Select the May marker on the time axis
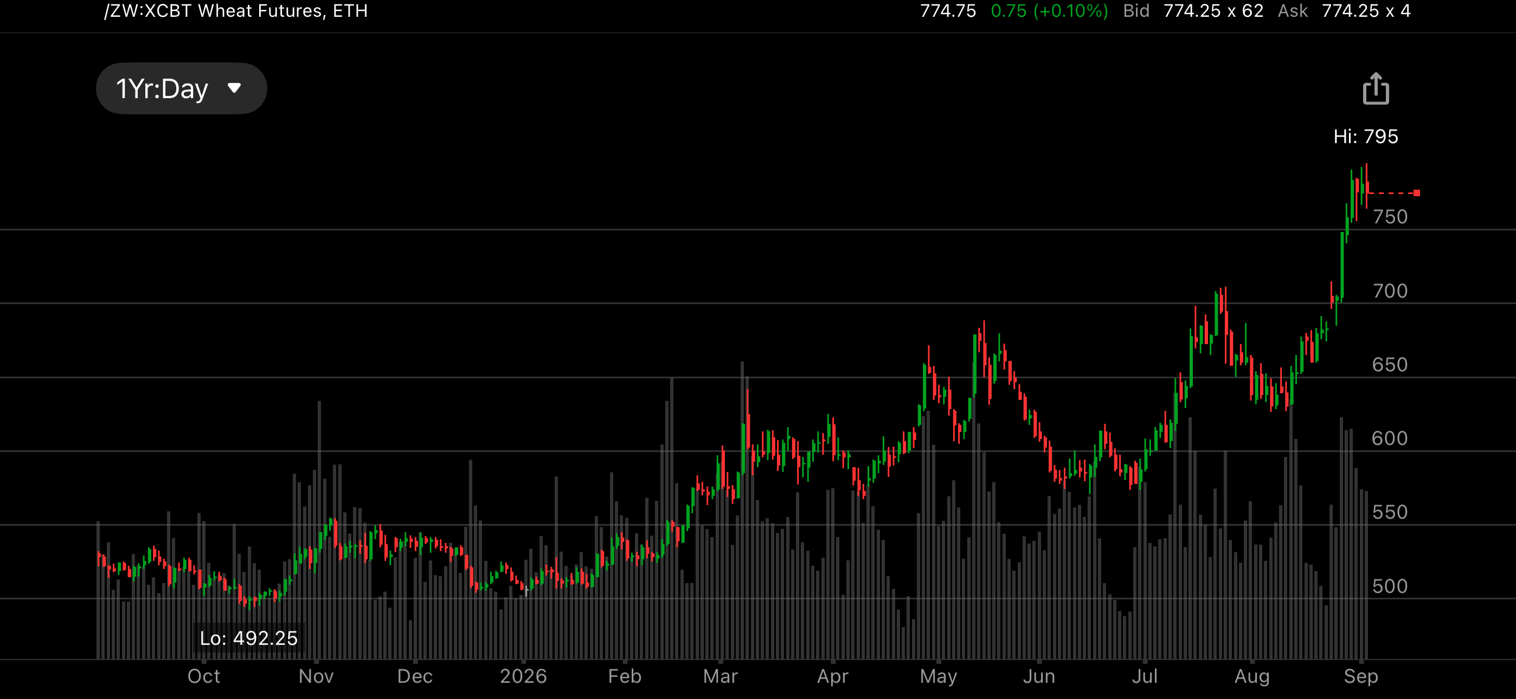The width and height of the screenshot is (1516, 699). click(x=938, y=677)
